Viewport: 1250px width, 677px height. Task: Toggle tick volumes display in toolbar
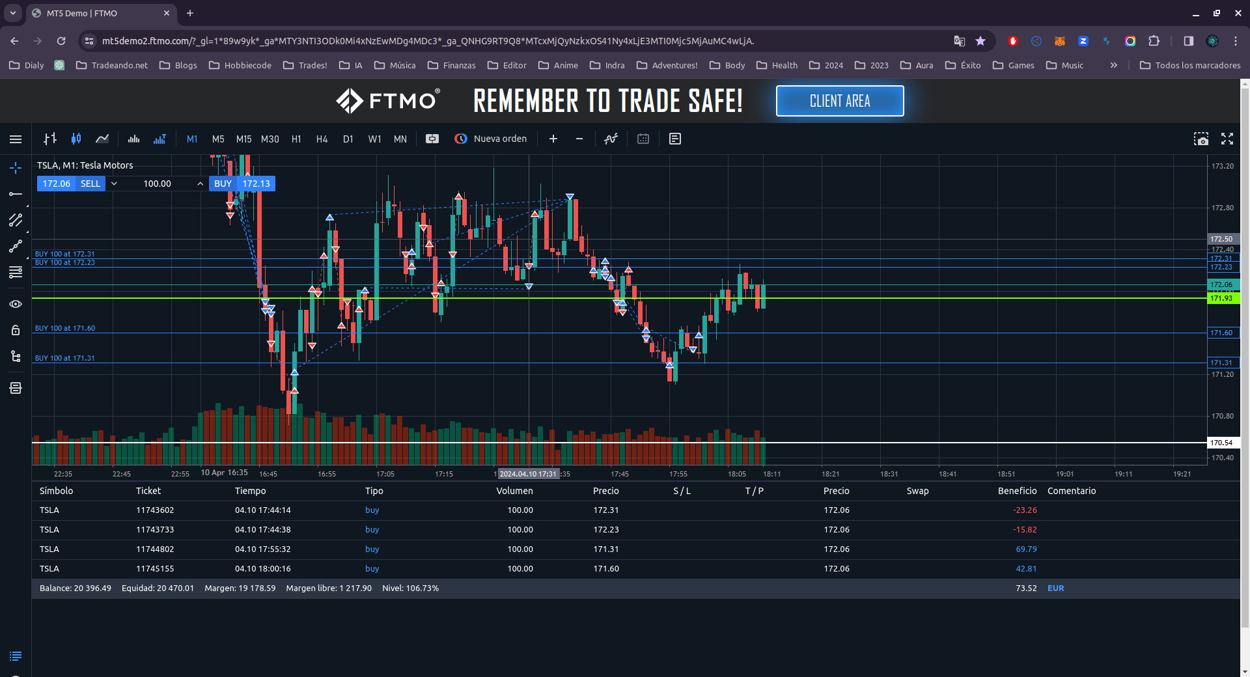[x=160, y=139]
